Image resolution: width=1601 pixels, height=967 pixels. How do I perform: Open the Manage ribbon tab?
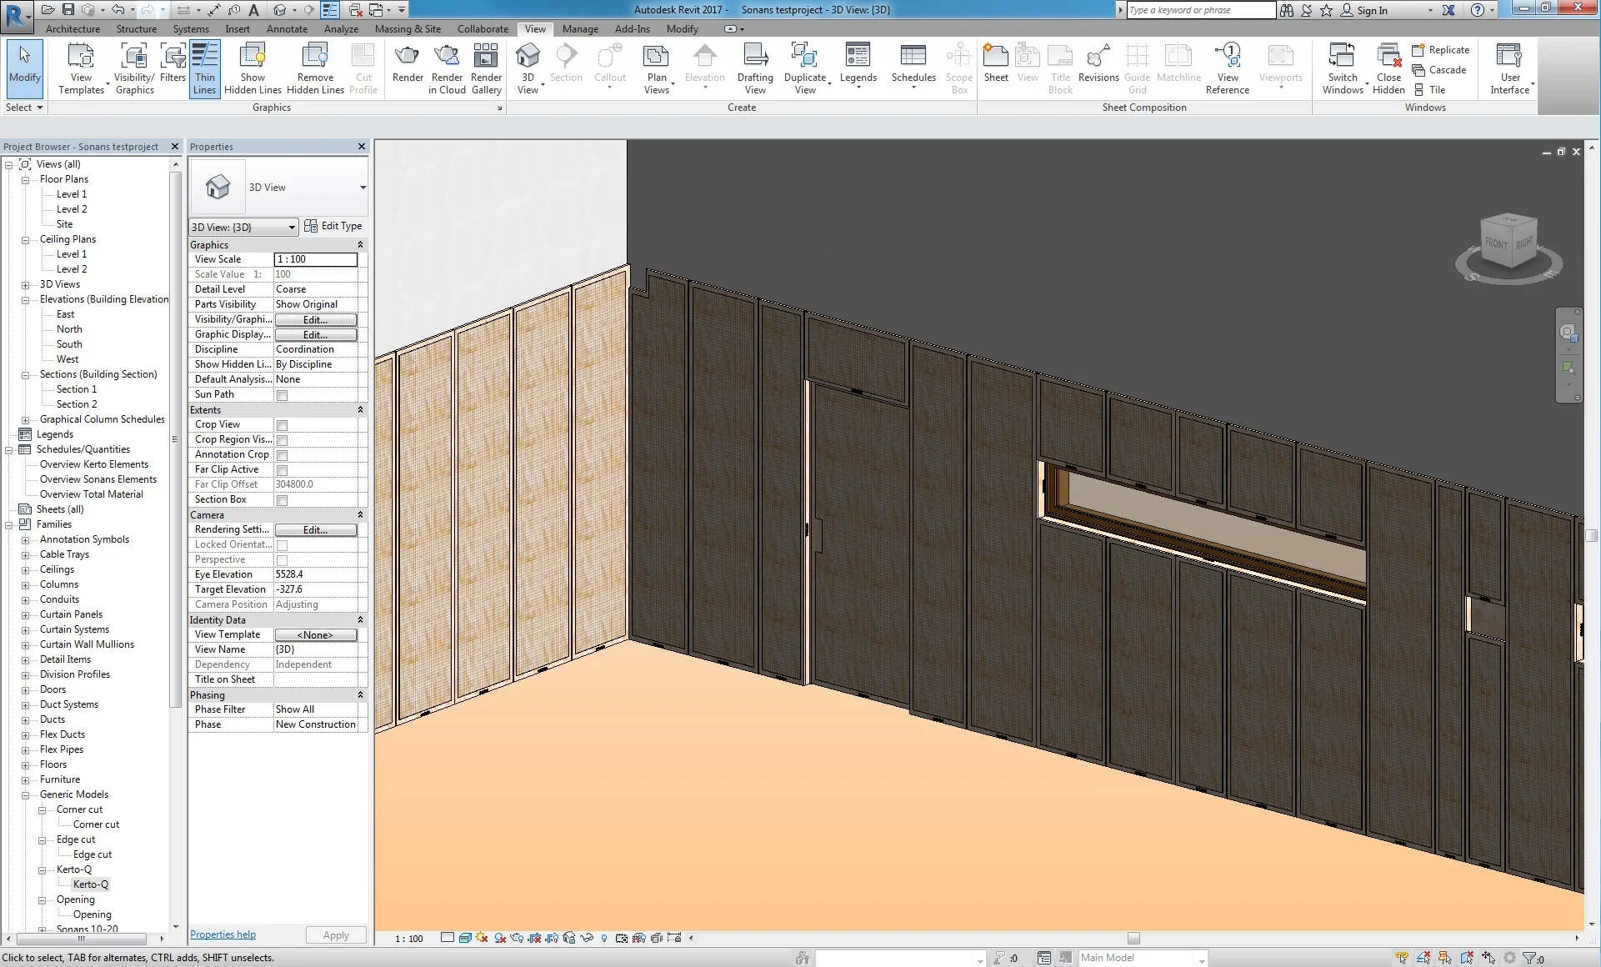coord(580,28)
